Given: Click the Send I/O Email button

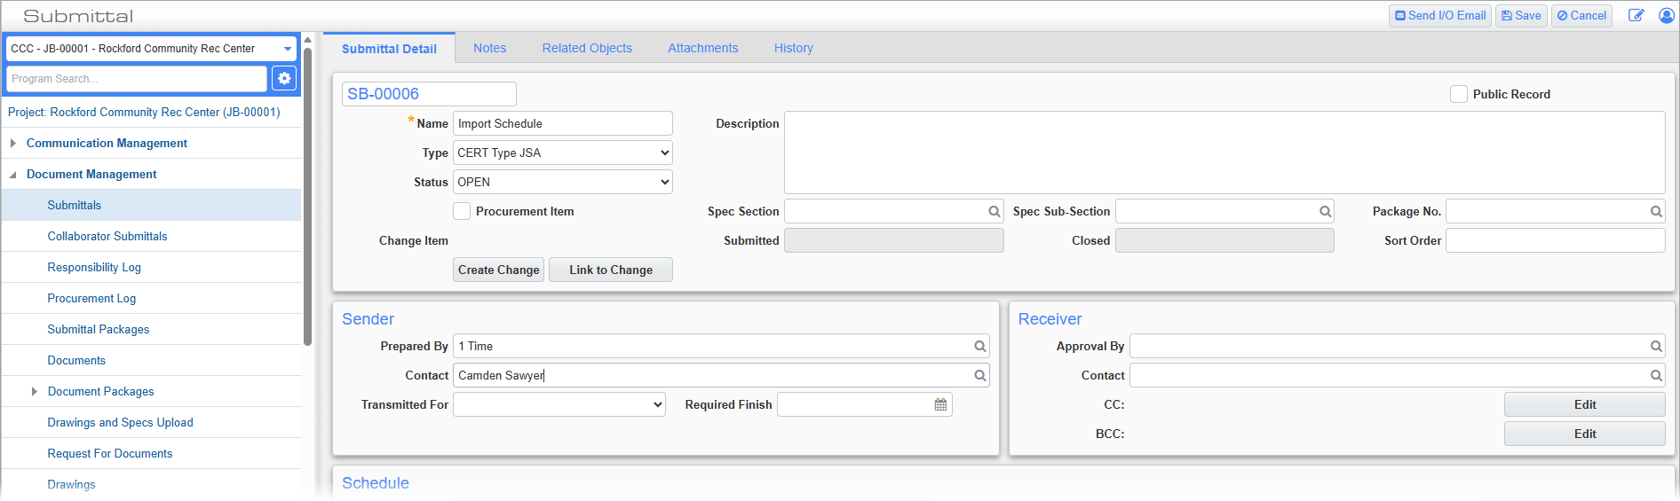Looking at the screenshot, I should click(x=1440, y=15).
